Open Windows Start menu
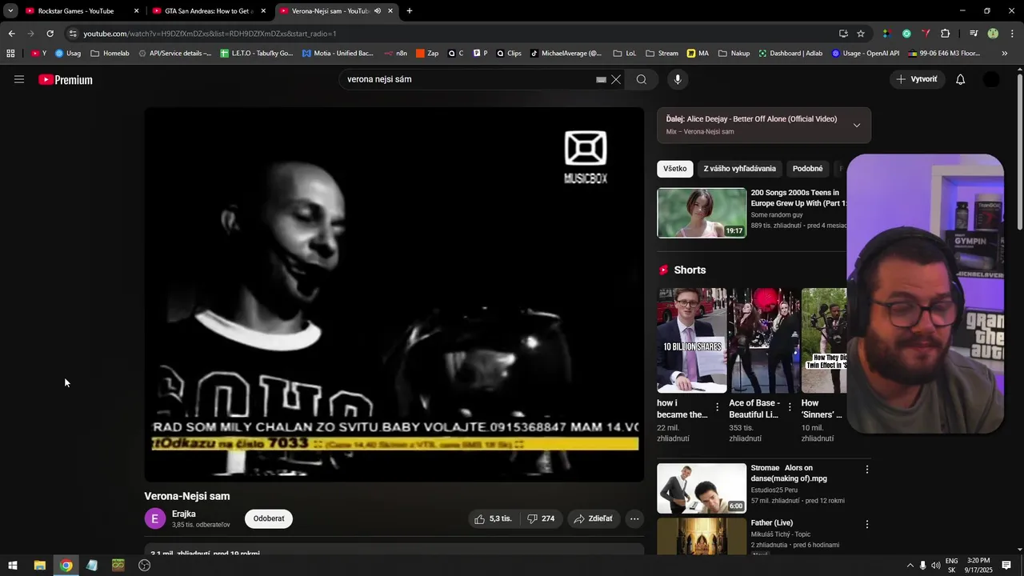The height and width of the screenshot is (576, 1024). (12, 566)
